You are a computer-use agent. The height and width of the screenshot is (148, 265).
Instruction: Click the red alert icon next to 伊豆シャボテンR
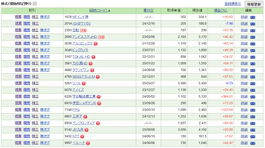99,103
